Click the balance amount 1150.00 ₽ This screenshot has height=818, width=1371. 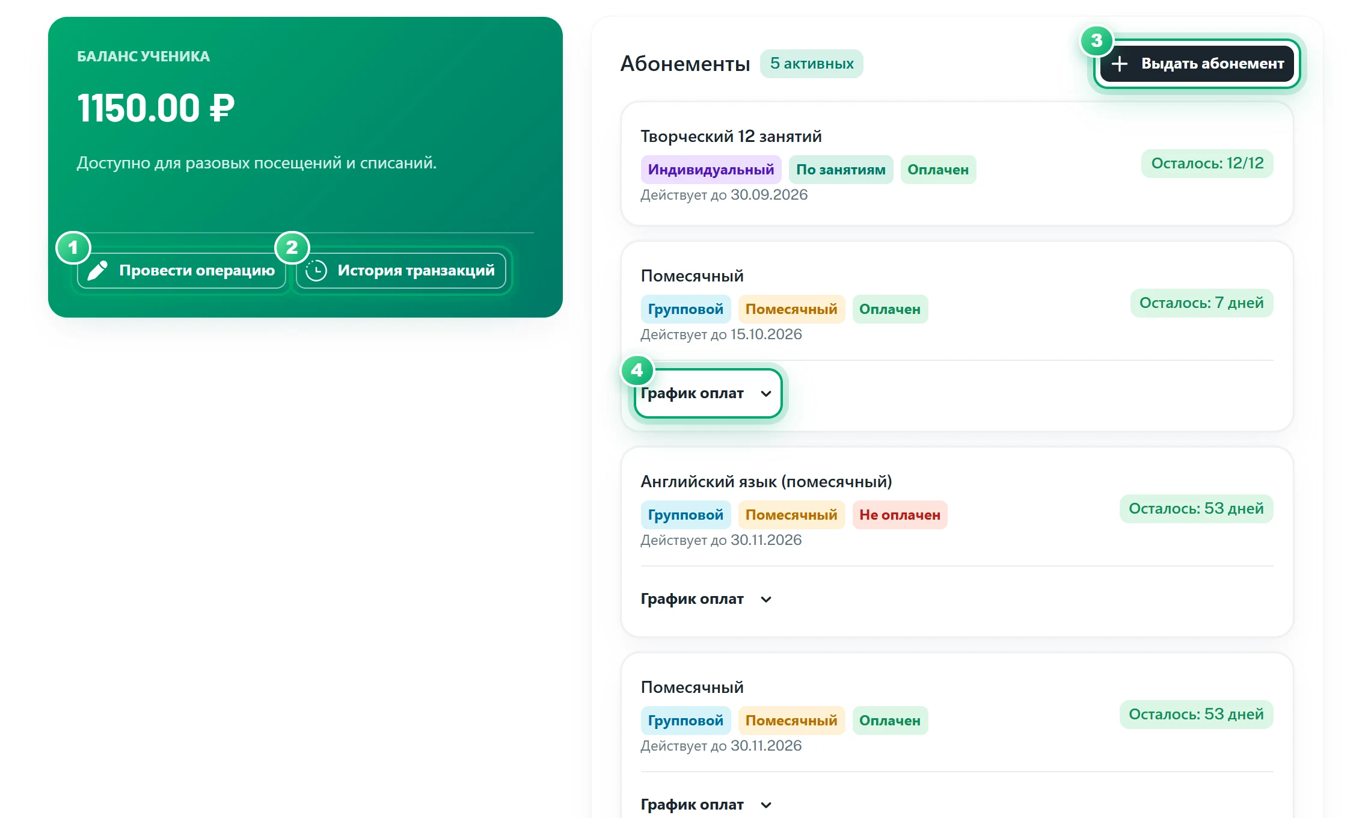(x=156, y=108)
